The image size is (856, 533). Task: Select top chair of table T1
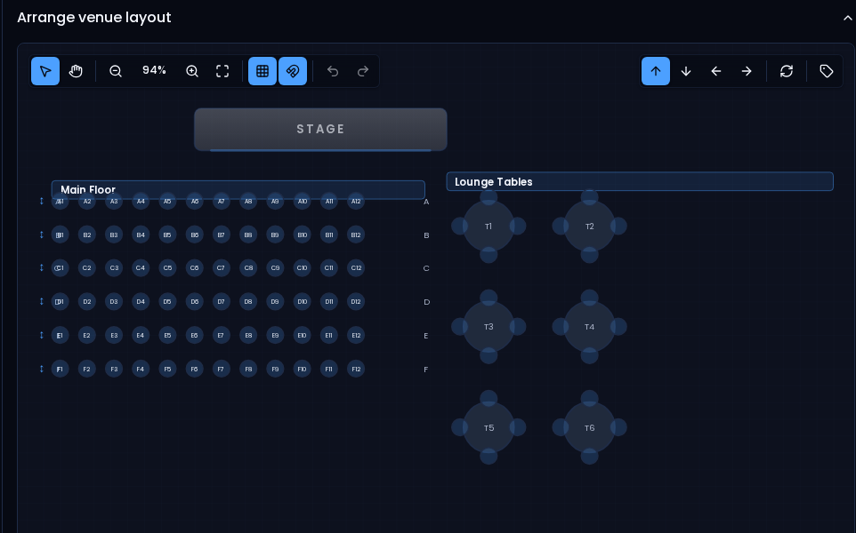point(489,196)
